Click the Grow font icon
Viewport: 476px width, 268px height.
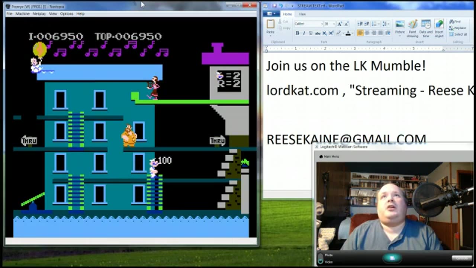tap(340, 24)
